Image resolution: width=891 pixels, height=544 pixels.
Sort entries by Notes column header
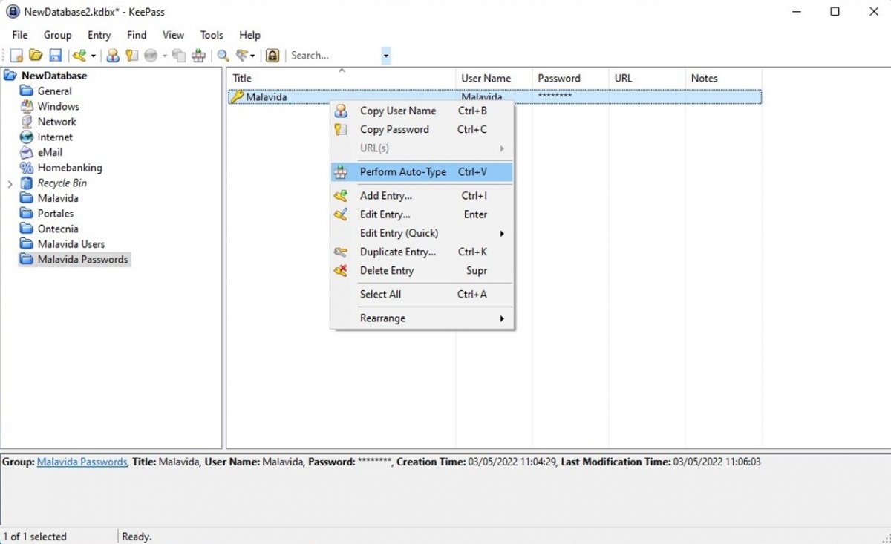pos(723,78)
